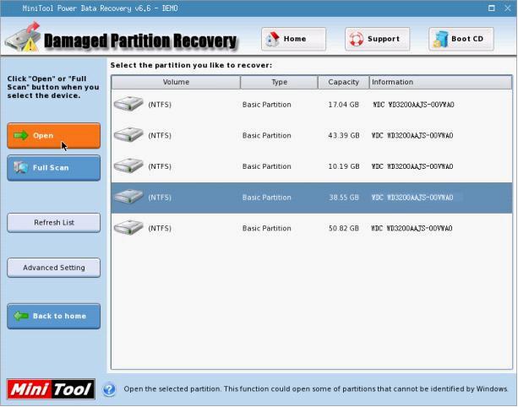Screen dimensions: 518x407
Task: Select drive icon of 50.82 GB partition
Action: click(x=128, y=227)
